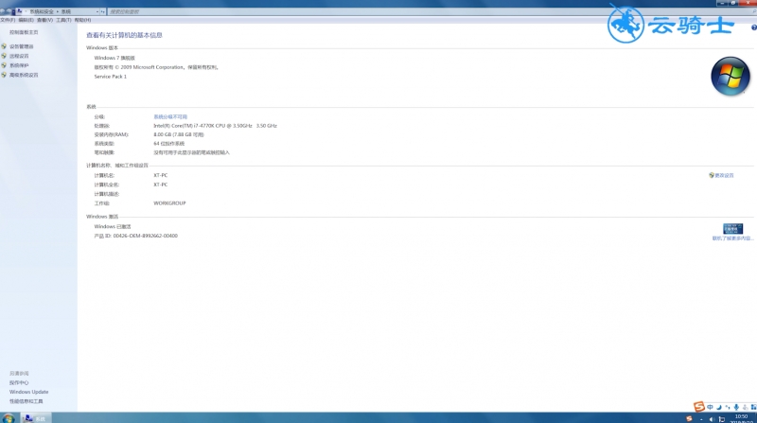Toggle the 中 Chinese/English input mode

click(710, 407)
